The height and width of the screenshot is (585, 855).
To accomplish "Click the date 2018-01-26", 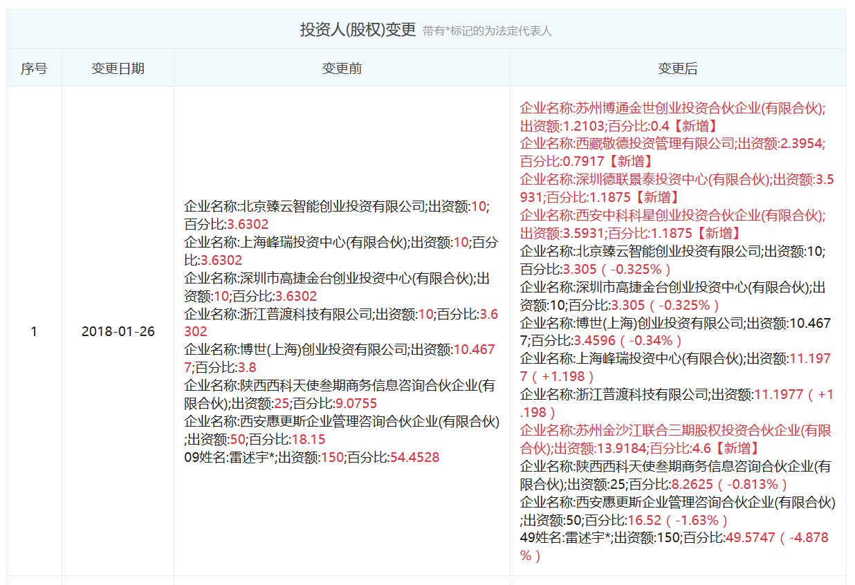I will [118, 331].
